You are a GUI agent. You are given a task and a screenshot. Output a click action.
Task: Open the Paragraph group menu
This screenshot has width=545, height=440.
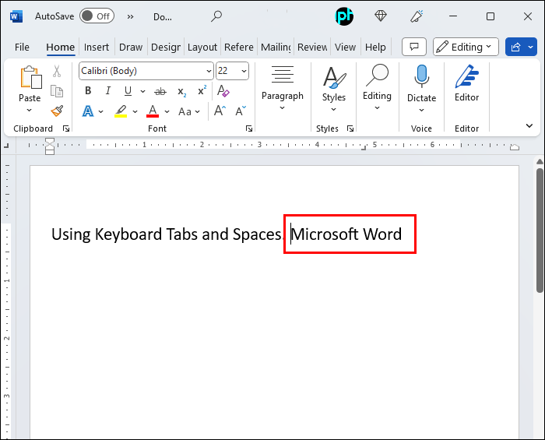pos(282,87)
